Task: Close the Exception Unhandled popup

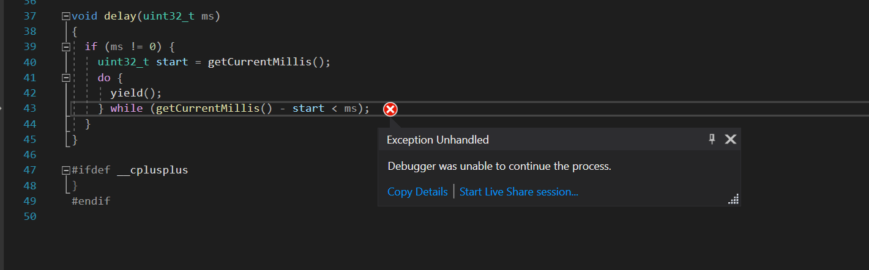Action: 730,139
